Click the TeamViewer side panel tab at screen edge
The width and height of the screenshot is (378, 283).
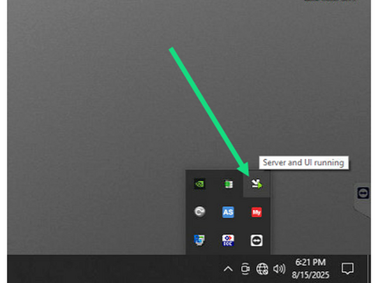pyautogui.click(x=363, y=193)
